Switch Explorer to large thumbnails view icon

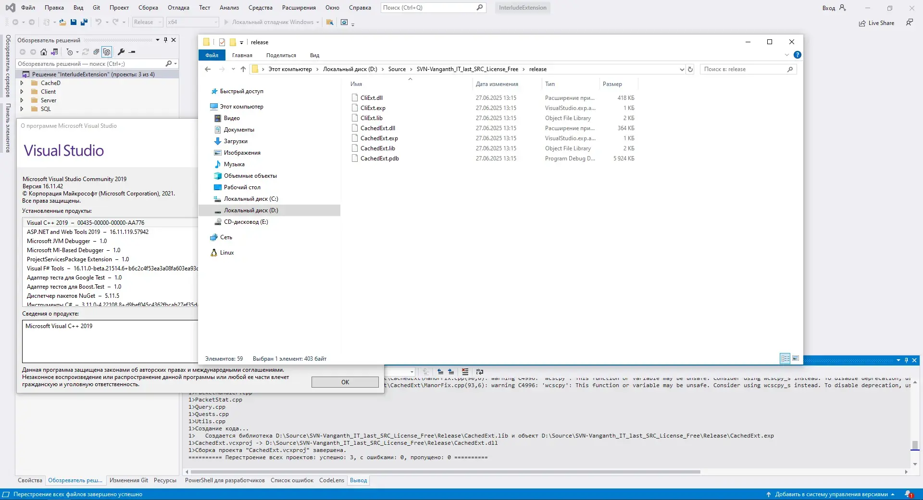[796, 358]
